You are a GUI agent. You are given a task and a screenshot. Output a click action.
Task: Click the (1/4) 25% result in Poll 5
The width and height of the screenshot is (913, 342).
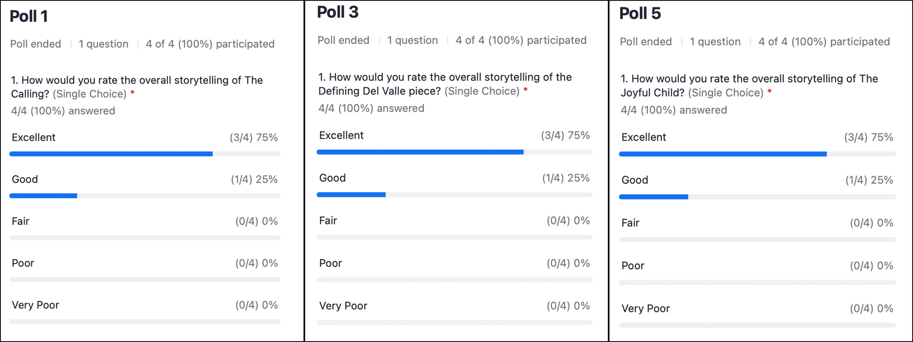tap(869, 180)
